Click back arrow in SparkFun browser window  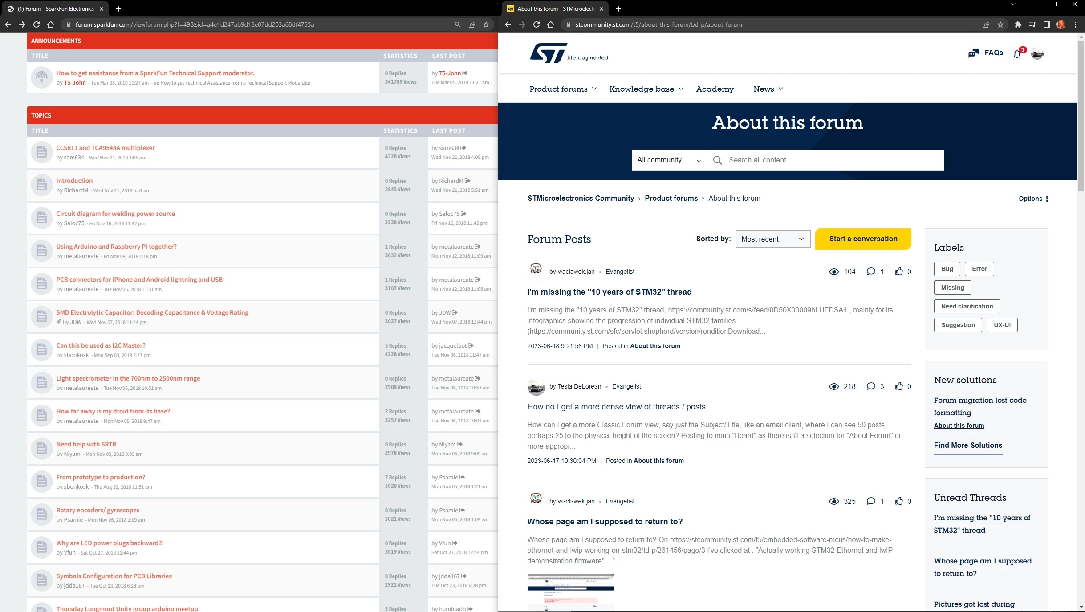[x=8, y=24]
